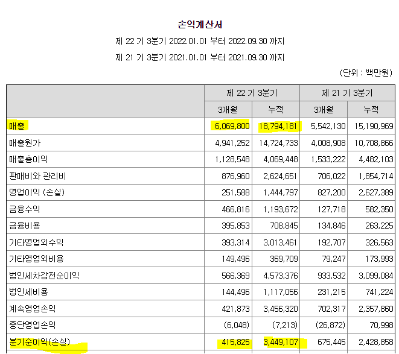Select other expense value 149,496

pos(235,259)
